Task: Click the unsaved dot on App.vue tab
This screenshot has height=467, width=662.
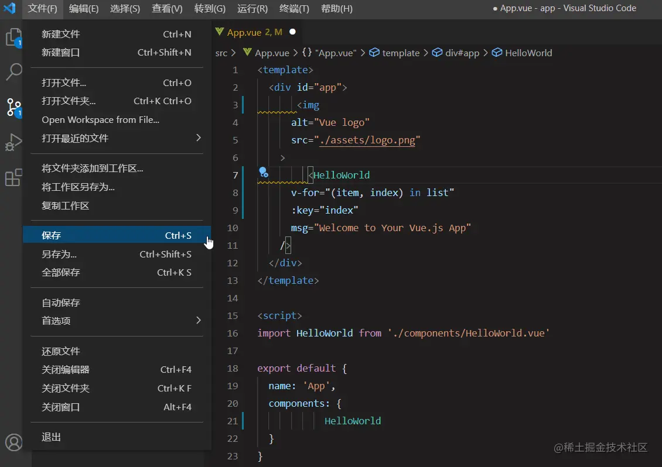Action: tap(292, 32)
